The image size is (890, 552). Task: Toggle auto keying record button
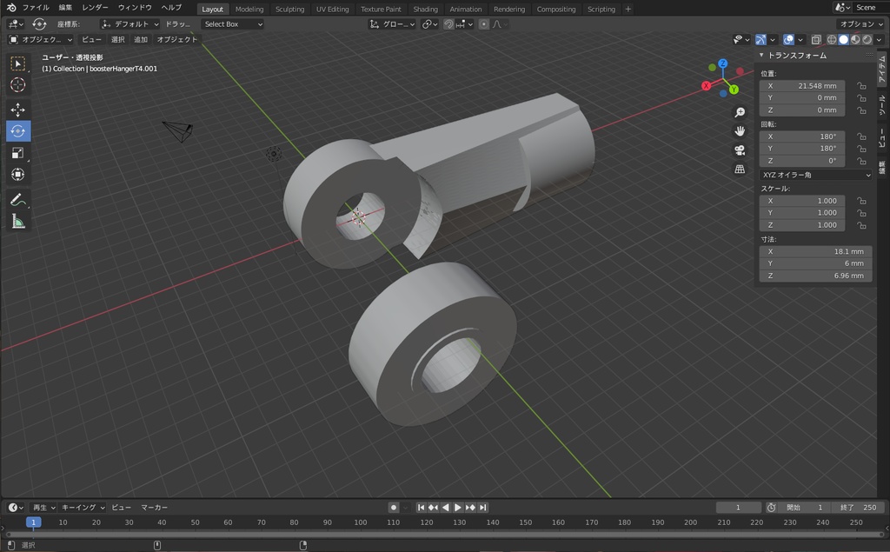pos(394,507)
